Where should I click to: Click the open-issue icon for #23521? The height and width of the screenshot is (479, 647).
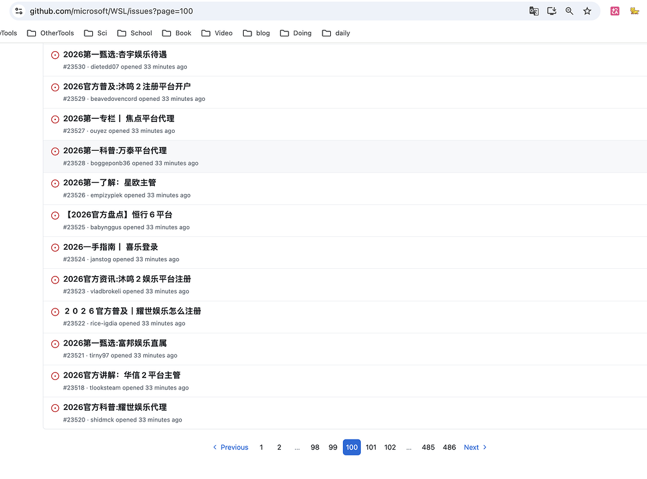(55, 344)
